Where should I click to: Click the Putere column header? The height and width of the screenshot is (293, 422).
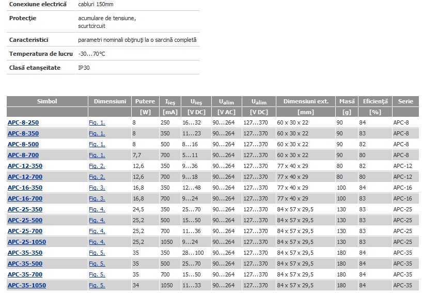(145, 101)
